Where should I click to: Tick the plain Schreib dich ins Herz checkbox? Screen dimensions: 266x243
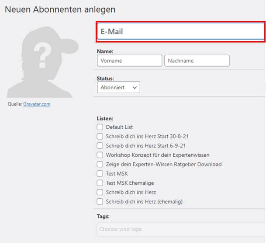coord(100,192)
